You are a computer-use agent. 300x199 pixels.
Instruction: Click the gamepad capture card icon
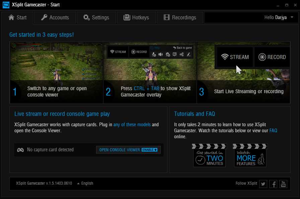[20, 150]
